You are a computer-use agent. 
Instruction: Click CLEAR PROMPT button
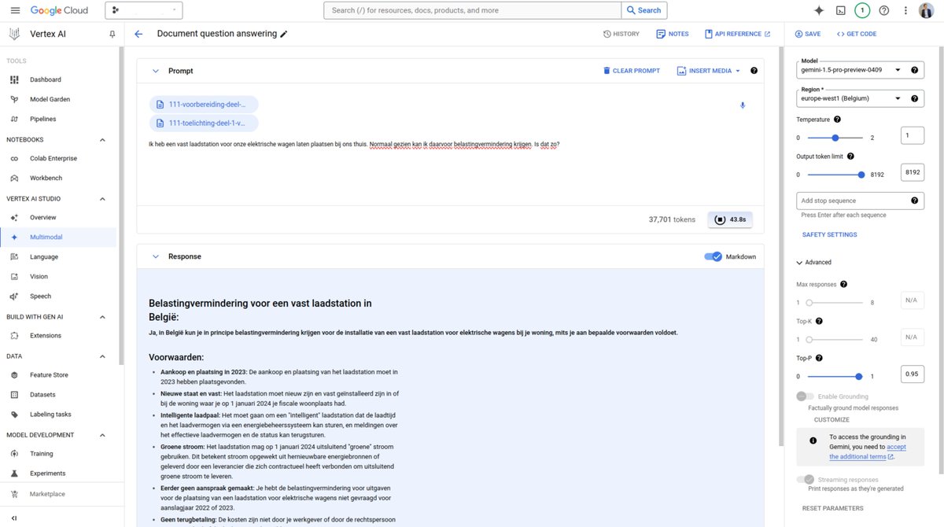632,71
